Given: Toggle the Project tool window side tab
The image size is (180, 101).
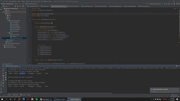Looking at the screenshot, I should coord(1,8).
